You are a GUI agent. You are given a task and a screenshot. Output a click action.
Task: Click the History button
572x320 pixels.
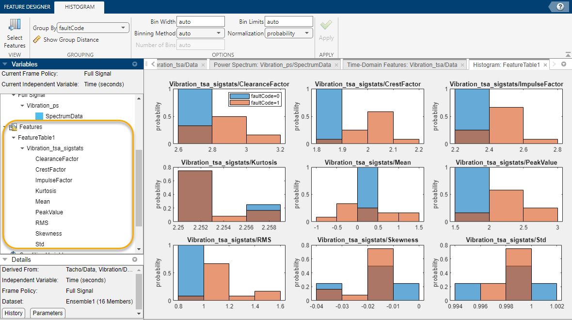pyautogui.click(x=14, y=313)
